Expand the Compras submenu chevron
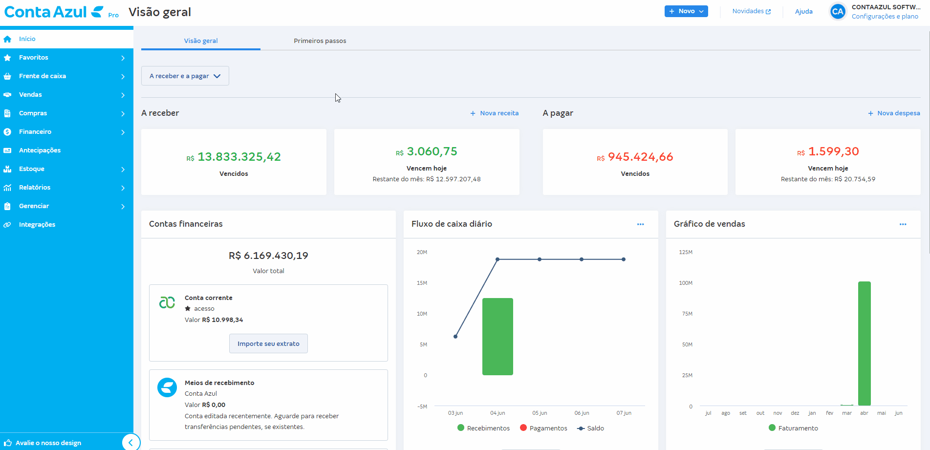 (x=123, y=114)
